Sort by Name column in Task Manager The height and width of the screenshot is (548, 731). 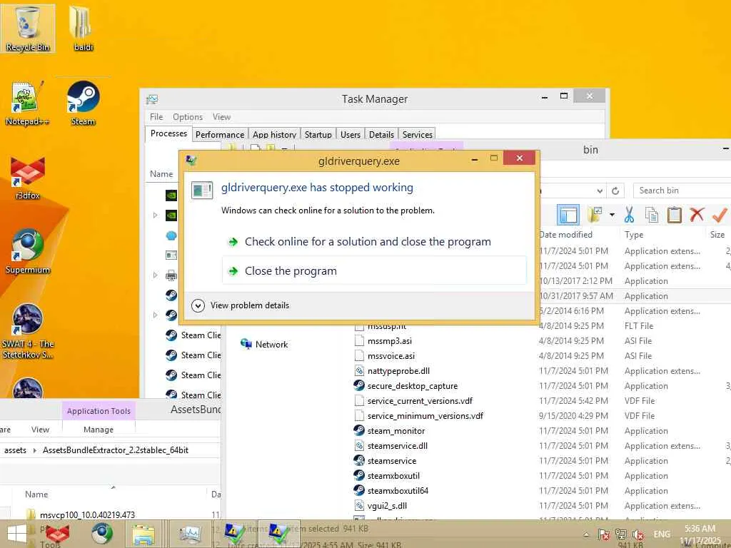[x=161, y=174]
